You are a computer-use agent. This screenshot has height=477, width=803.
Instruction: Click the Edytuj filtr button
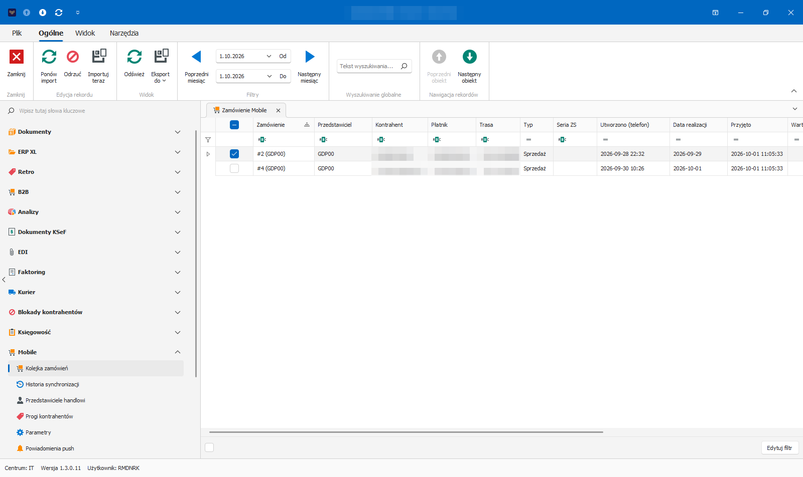pos(779,448)
